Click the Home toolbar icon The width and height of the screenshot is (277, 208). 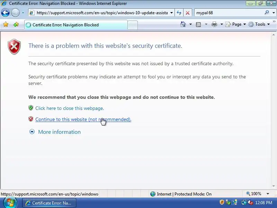click(x=183, y=24)
